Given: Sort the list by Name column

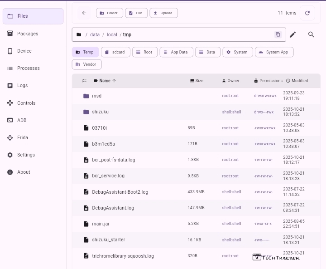Looking at the screenshot, I should point(105,81).
